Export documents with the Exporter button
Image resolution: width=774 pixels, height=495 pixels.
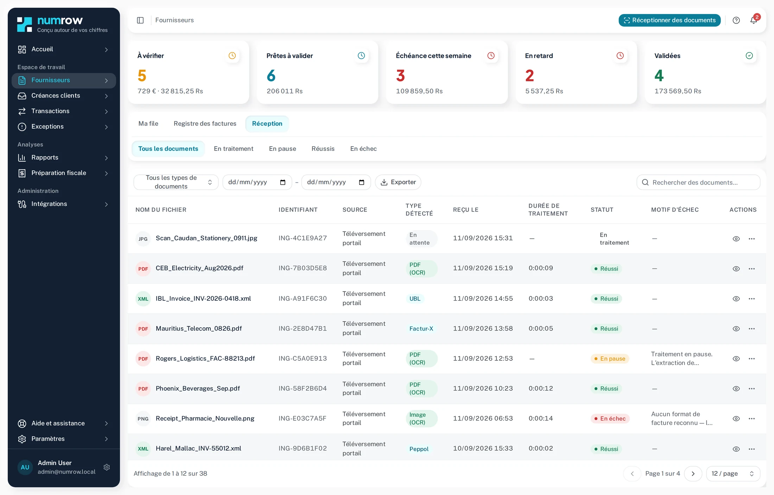(398, 182)
